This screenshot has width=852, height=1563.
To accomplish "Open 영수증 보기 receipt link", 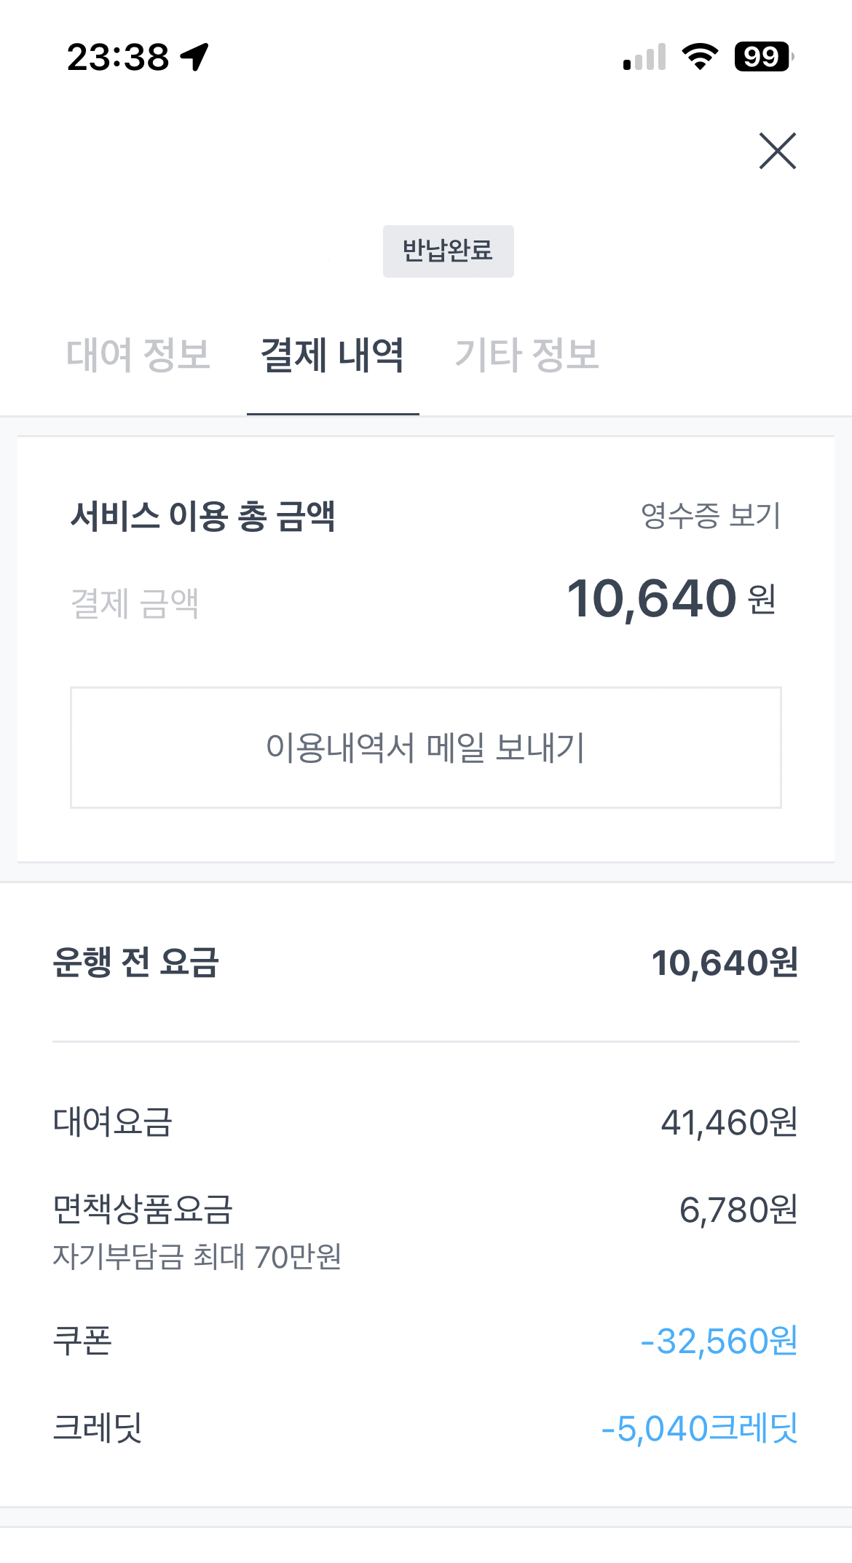I will (710, 516).
